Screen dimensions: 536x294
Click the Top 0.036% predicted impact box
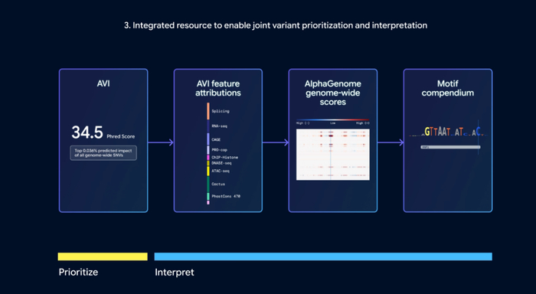(103, 153)
